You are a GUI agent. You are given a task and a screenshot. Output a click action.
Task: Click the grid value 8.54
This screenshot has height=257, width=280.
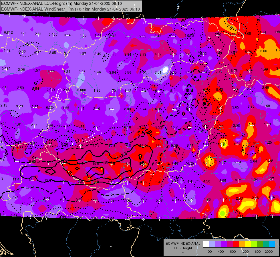[x=189, y=72]
